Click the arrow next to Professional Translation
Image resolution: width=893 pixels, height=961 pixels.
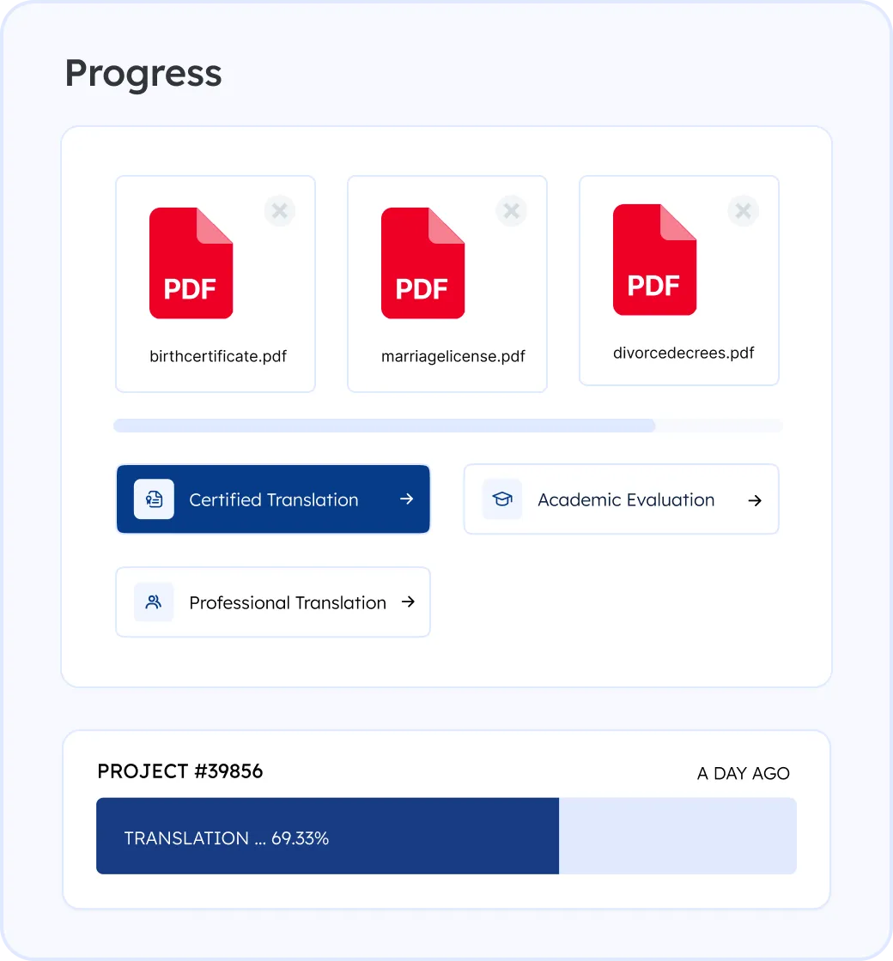pos(406,601)
